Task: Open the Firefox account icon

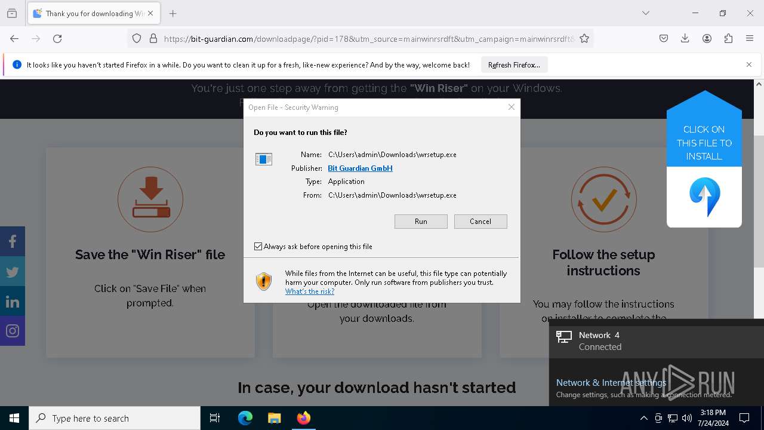Action: (707, 38)
